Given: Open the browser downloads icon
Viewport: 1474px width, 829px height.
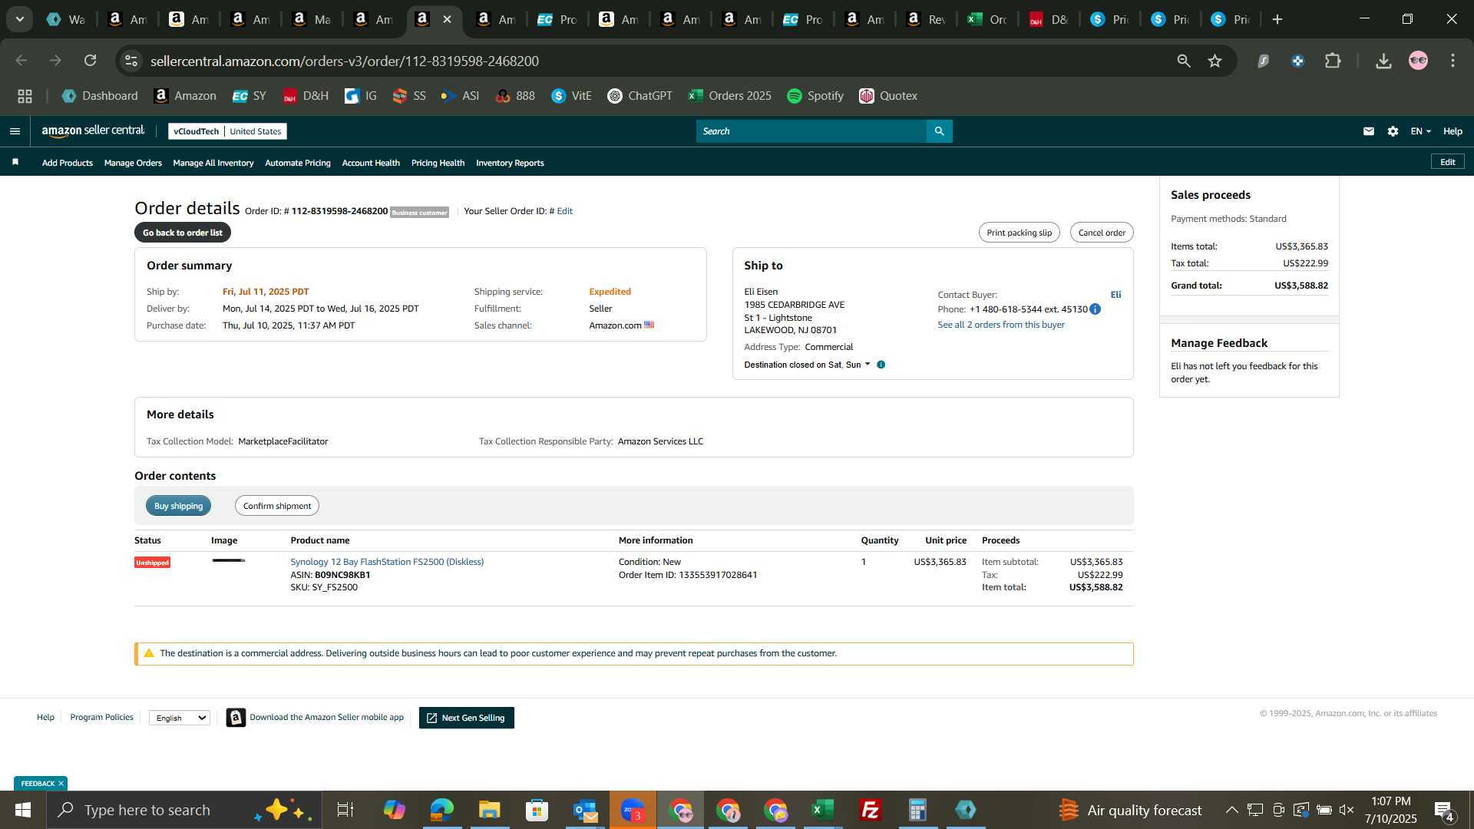Looking at the screenshot, I should click(x=1383, y=61).
